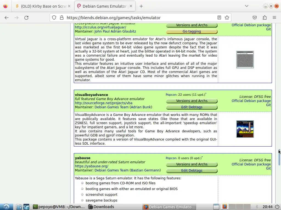Bookmark this page with the star icon
This screenshot has height=210, width=281.
pos(227,17)
